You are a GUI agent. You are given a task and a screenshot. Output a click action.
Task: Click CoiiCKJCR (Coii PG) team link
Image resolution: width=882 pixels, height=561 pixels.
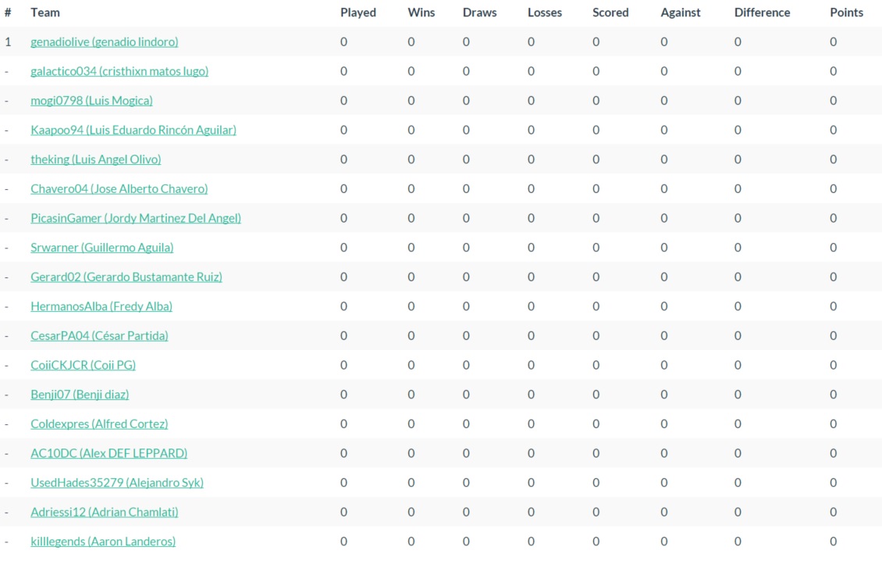pyautogui.click(x=83, y=365)
